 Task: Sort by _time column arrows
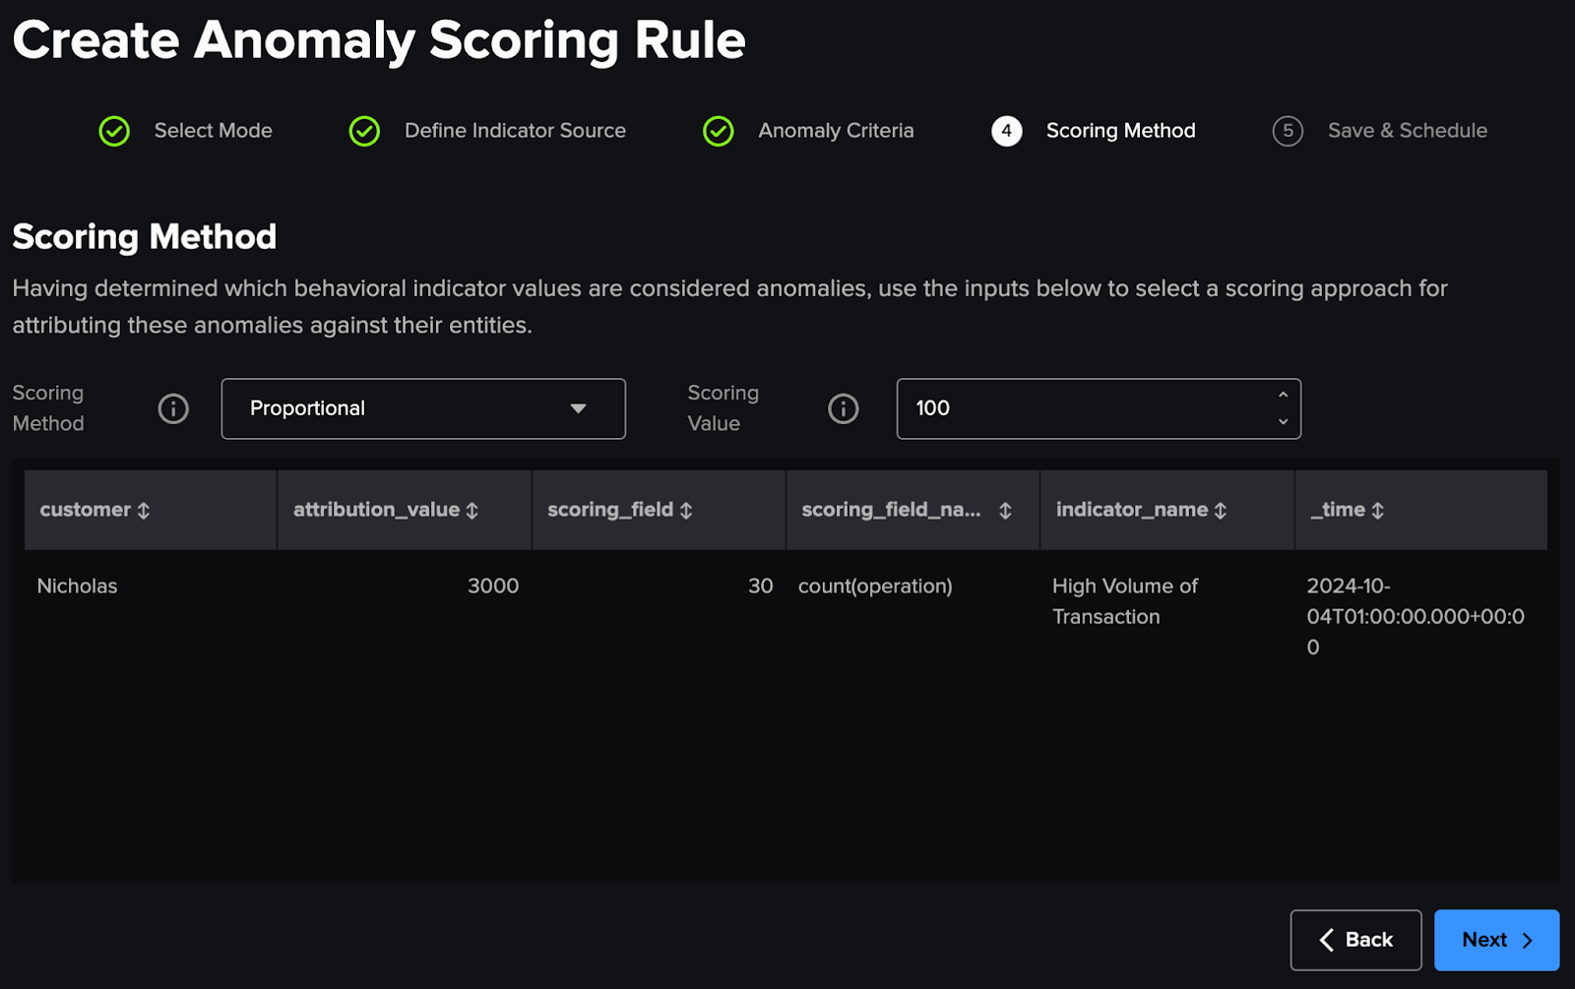click(x=1378, y=510)
